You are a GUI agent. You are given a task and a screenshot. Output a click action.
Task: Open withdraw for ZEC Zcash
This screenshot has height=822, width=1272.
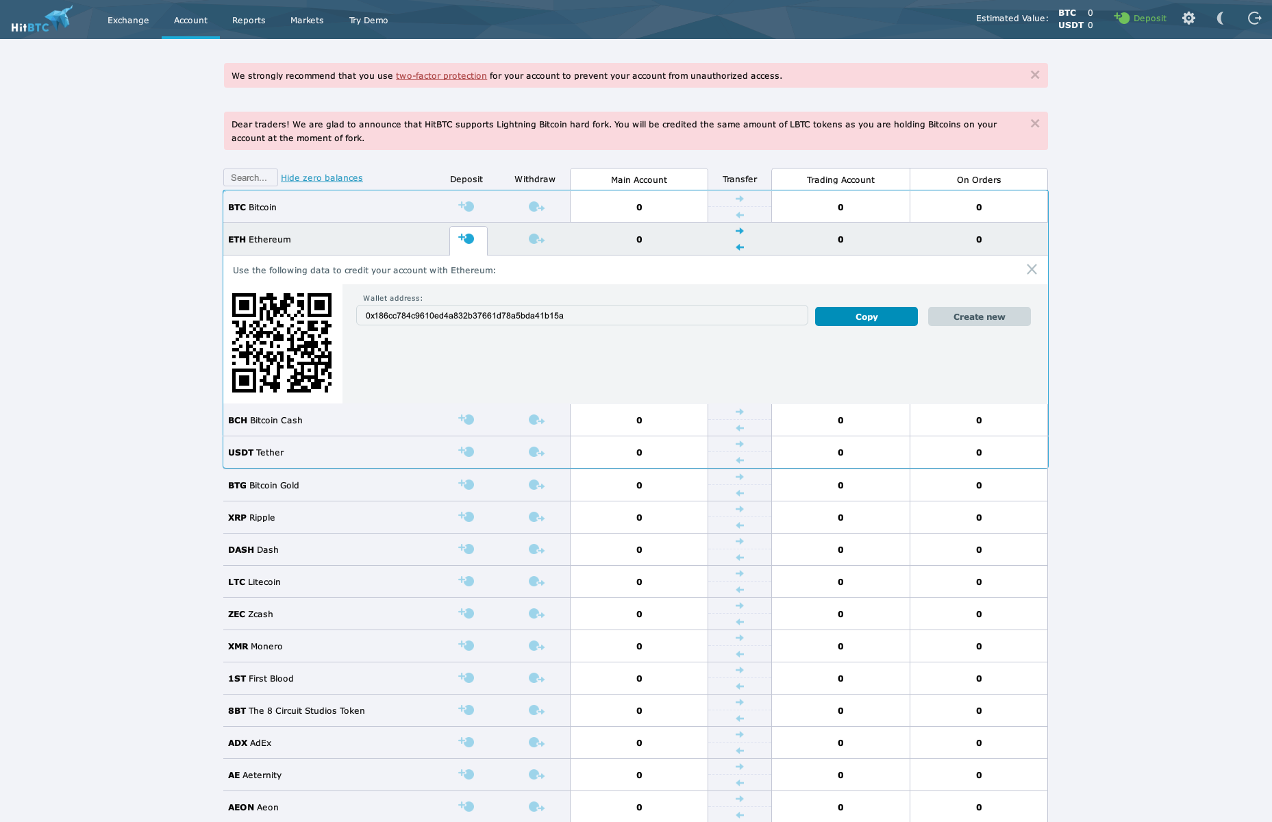click(536, 614)
